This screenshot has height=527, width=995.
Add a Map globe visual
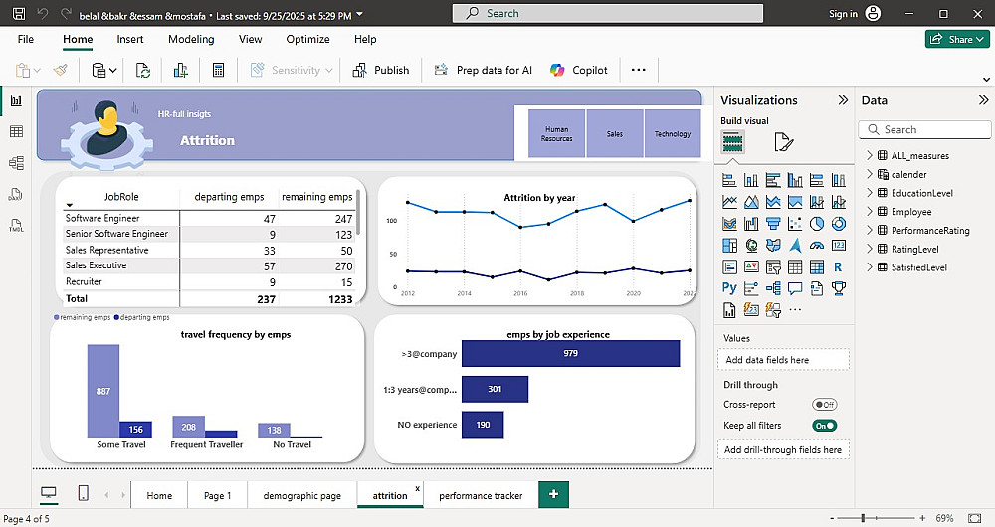click(x=751, y=245)
